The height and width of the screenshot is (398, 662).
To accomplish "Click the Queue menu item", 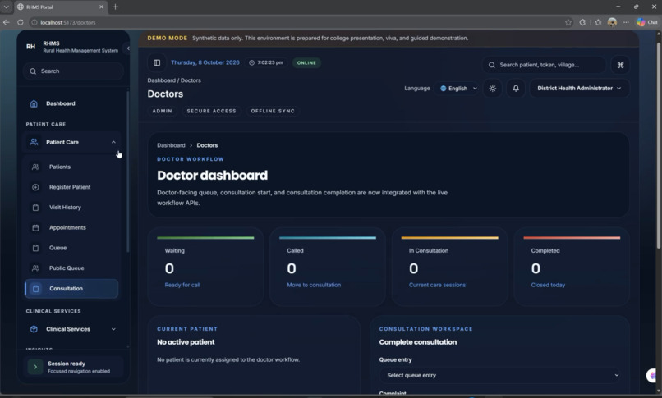I will (x=71, y=248).
